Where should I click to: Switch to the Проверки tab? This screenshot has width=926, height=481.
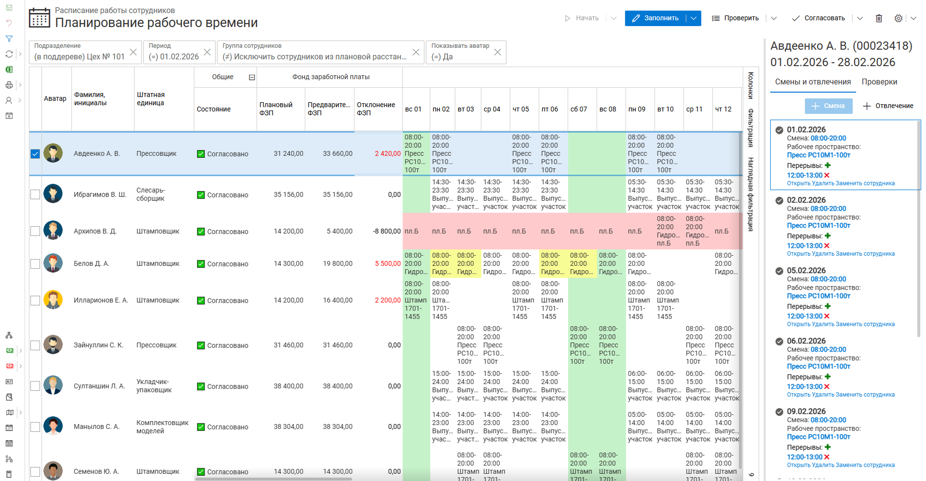coord(879,82)
